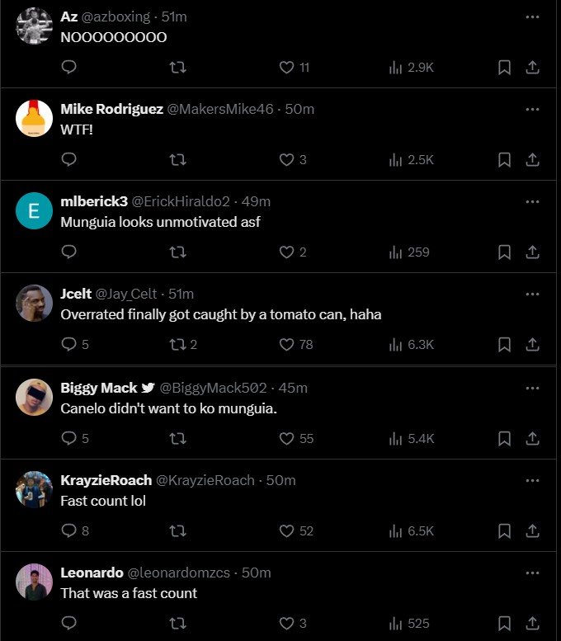Open more options for Mike Rodriguez's tweet
561x641 pixels.
pos(532,109)
